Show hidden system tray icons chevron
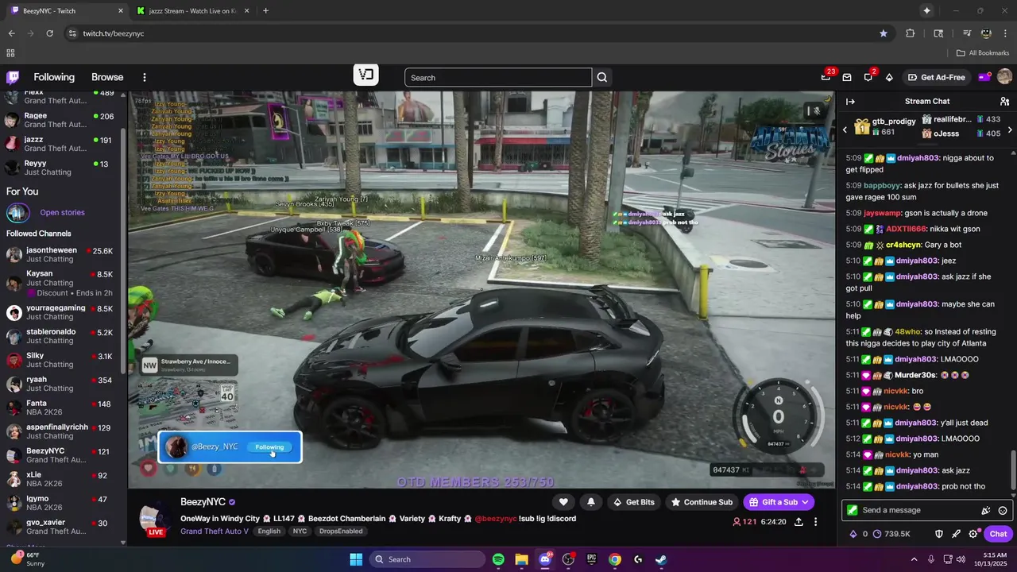This screenshot has height=572, width=1017. 914,559
